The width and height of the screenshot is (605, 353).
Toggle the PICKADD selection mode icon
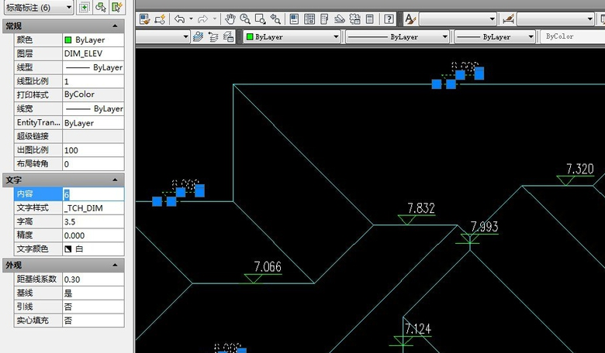pyautogui.click(x=84, y=7)
